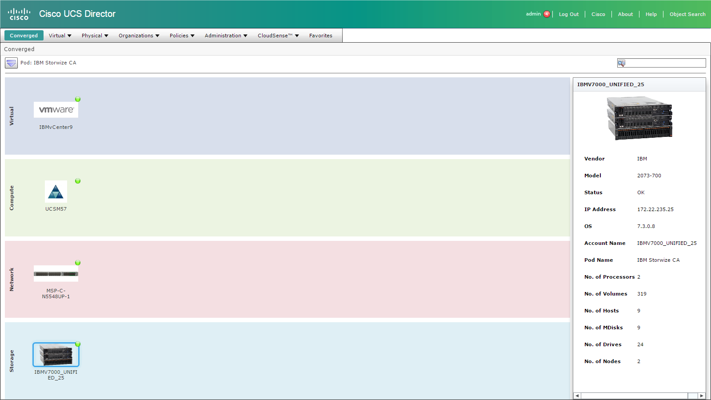Click green status dot of IBMvCenter9
Screen dimensions: 711x400
[x=78, y=99]
